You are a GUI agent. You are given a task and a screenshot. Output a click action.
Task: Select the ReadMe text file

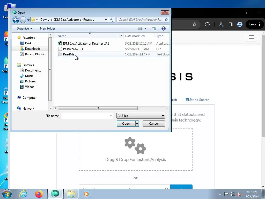pos(69,54)
